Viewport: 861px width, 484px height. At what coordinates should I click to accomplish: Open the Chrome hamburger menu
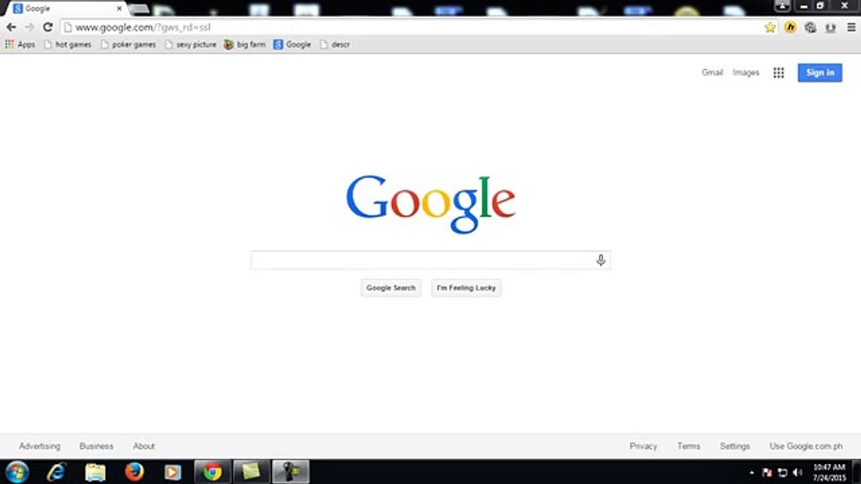851,28
